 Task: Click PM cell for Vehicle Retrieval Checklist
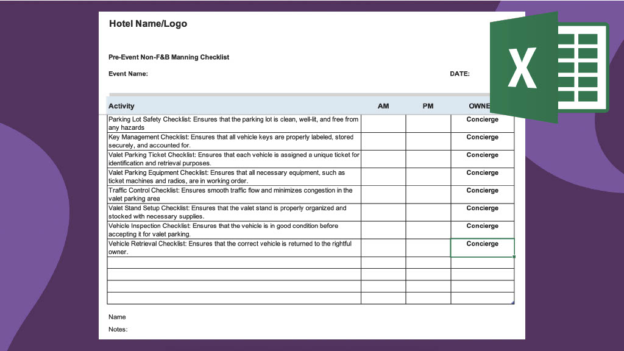click(x=428, y=247)
